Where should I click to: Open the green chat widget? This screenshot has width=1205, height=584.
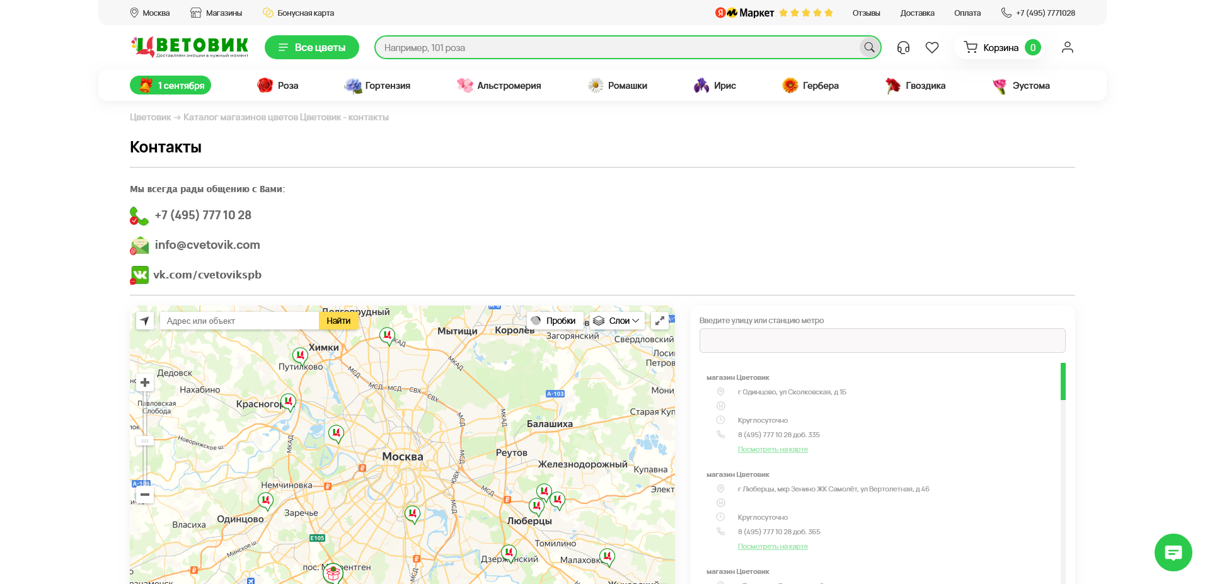coord(1173,553)
